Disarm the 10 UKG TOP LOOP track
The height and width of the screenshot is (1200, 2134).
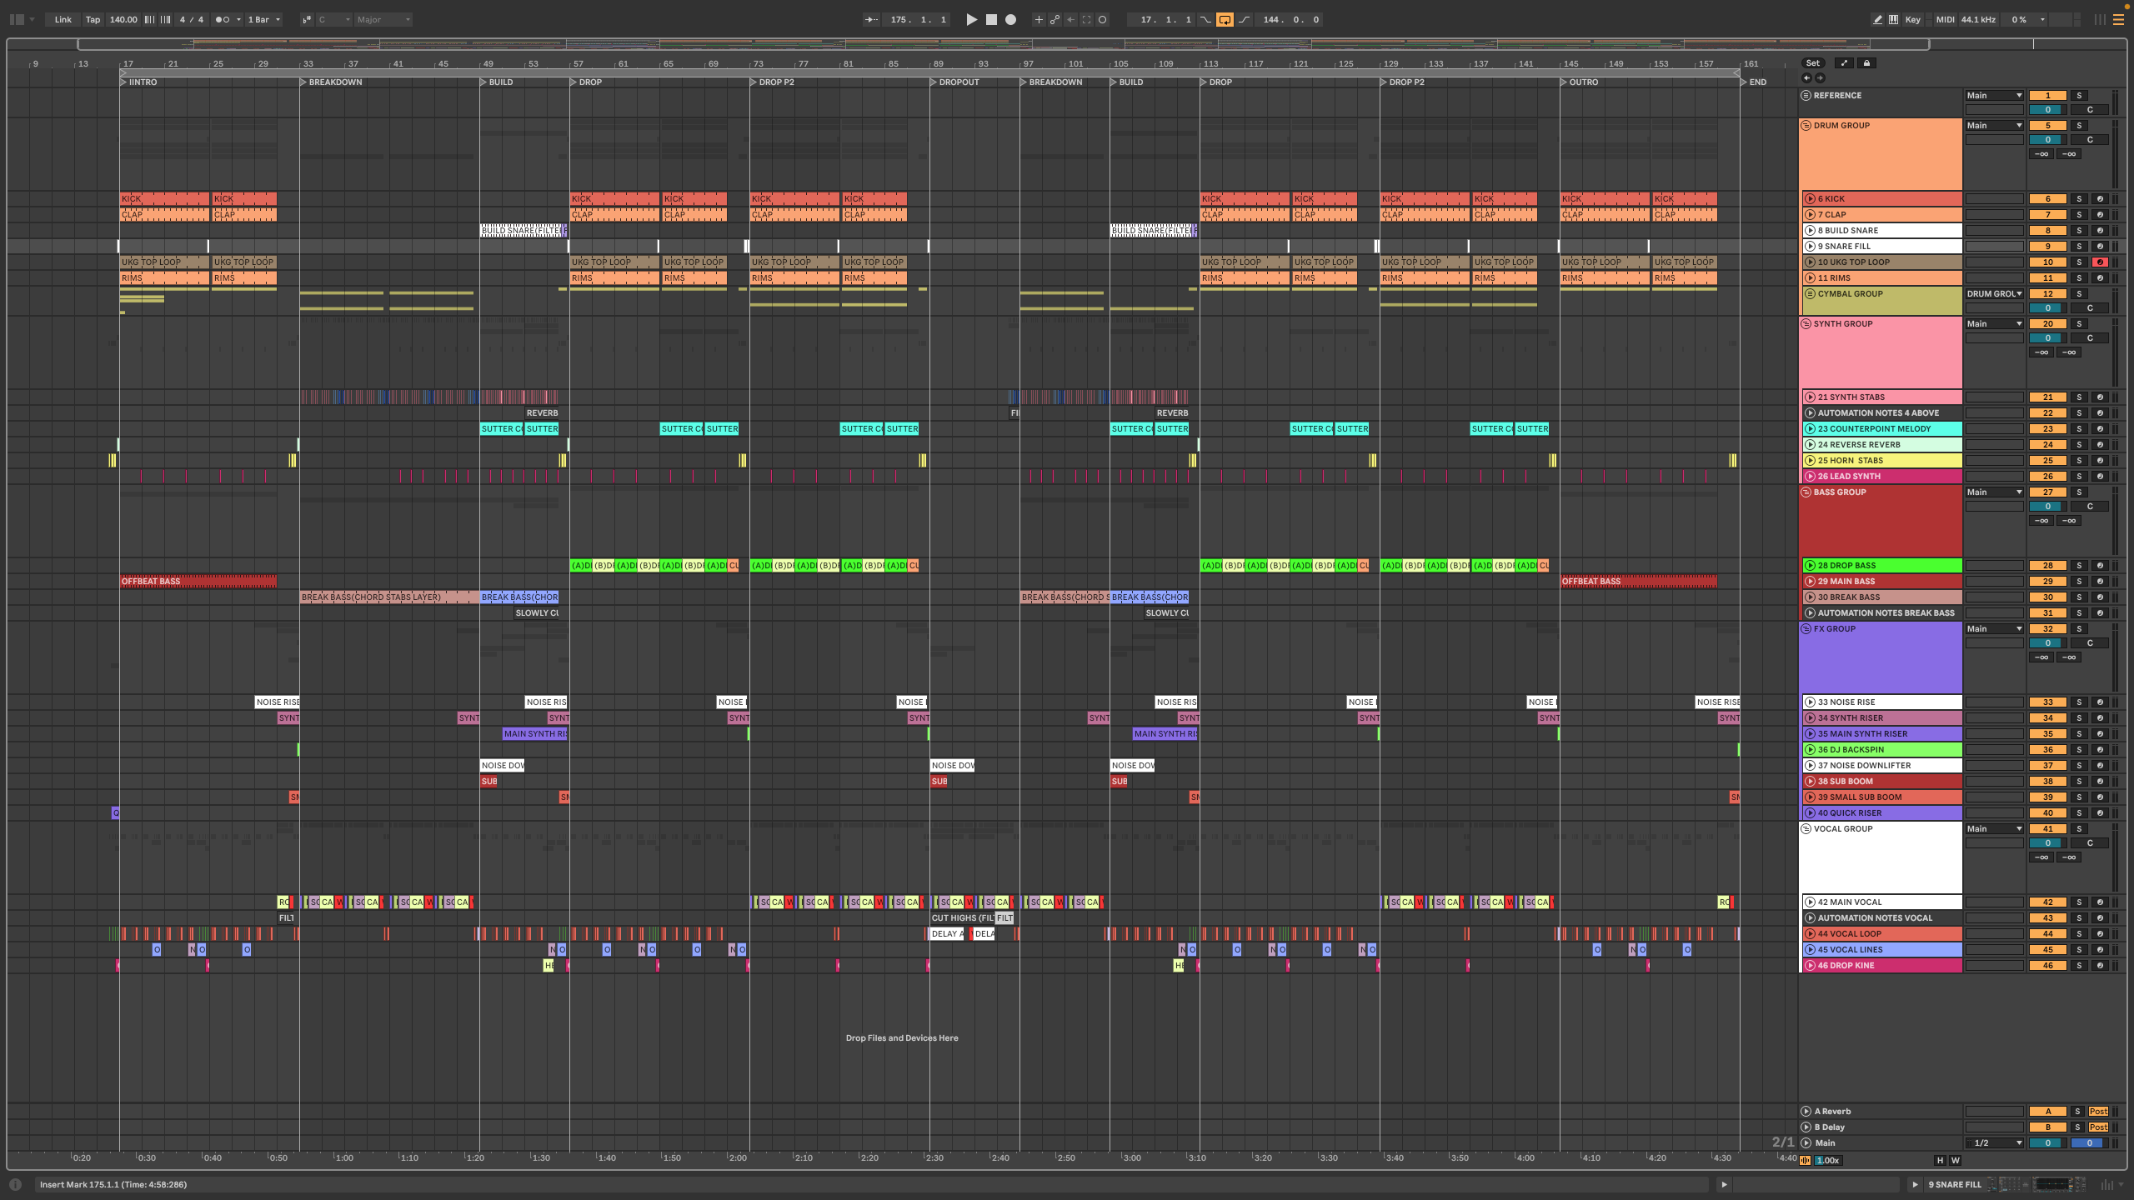pyautogui.click(x=2100, y=262)
